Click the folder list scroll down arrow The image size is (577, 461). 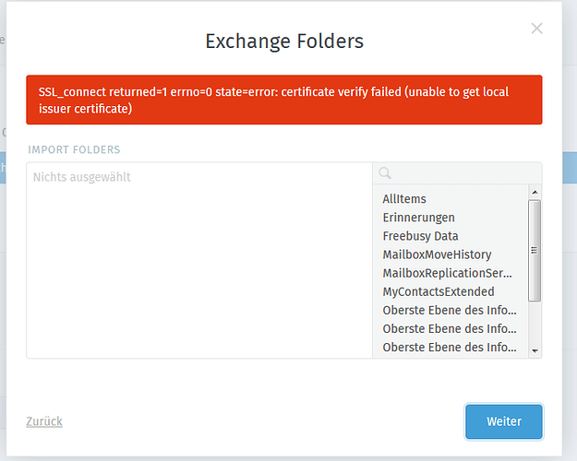(x=535, y=351)
